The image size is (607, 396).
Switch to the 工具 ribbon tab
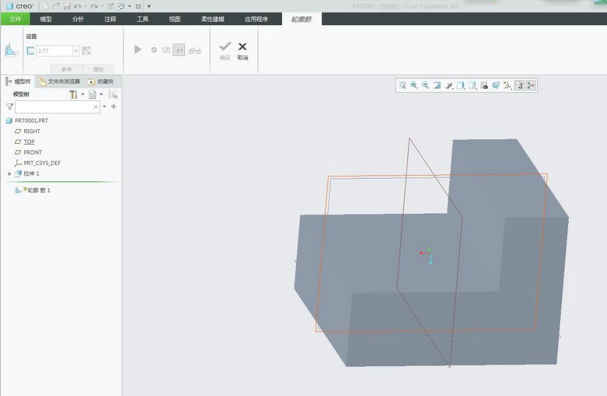coord(142,19)
